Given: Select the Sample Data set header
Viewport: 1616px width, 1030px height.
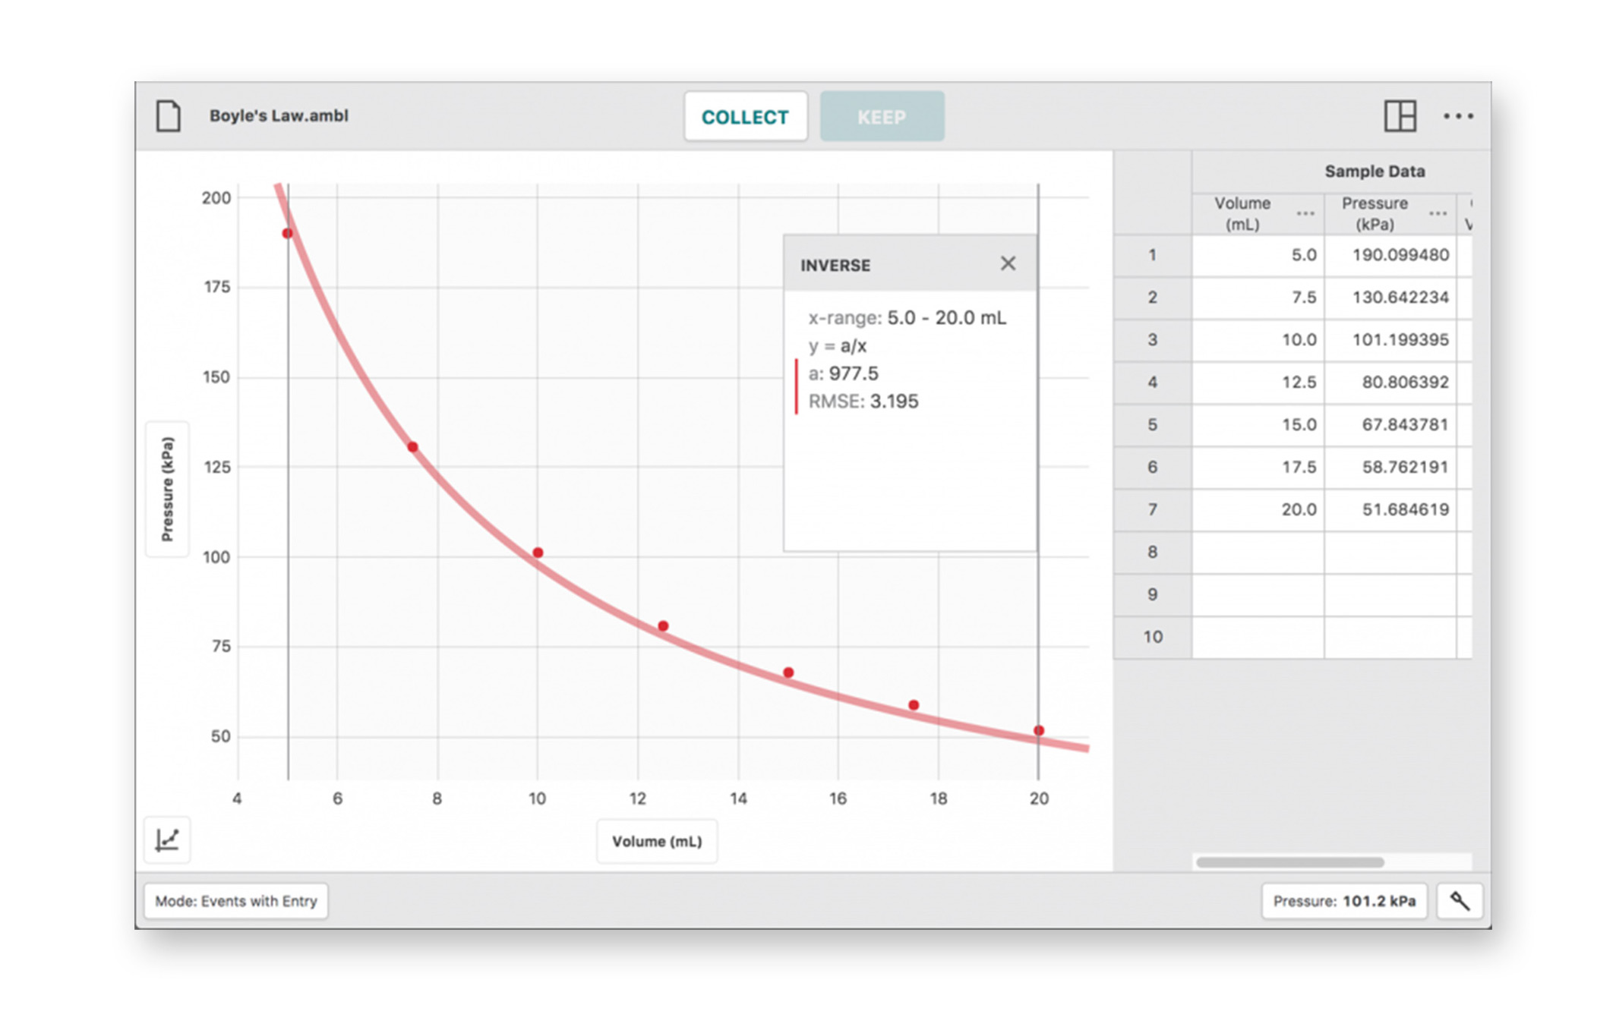Looking at the screenshot, I should [1375, 172].
